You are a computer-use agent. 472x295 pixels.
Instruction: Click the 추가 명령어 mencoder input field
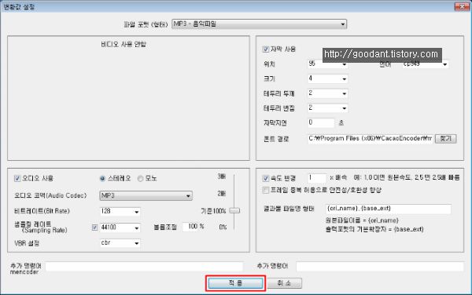(x=144, y=267)
